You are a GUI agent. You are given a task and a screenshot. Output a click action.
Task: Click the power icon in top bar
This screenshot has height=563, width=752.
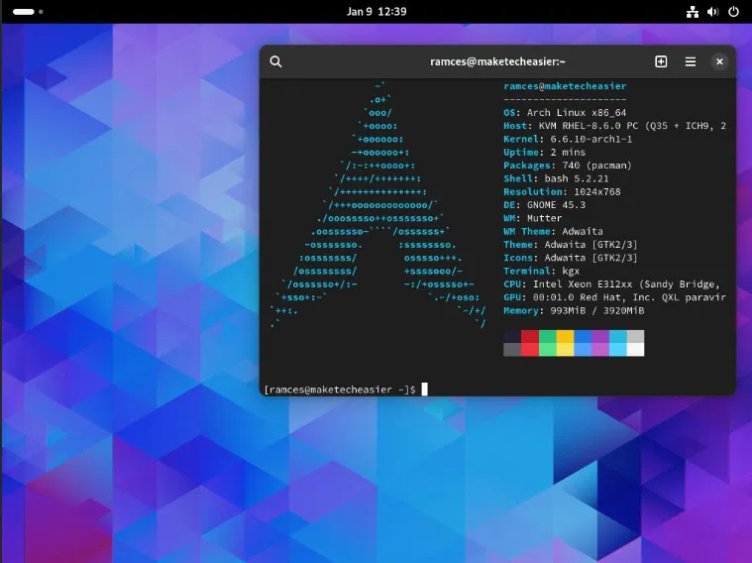pos(732,12)
